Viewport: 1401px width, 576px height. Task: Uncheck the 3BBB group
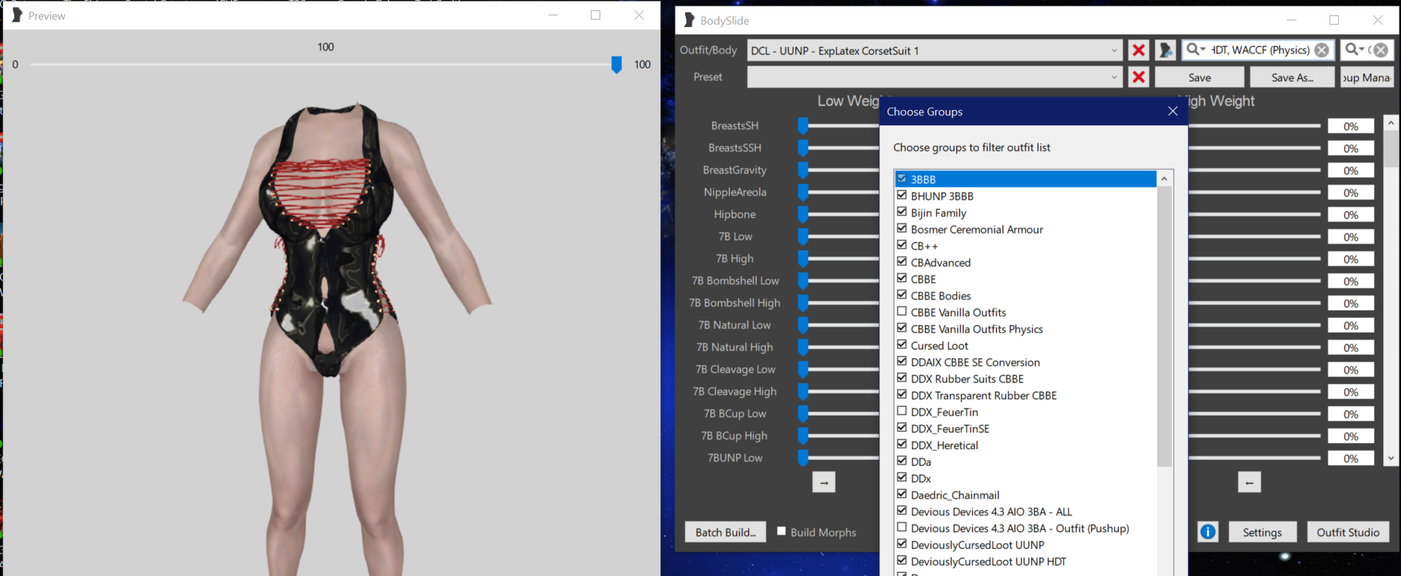(902, 179)
